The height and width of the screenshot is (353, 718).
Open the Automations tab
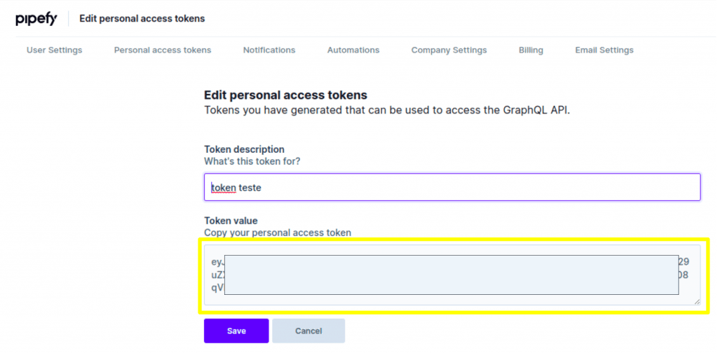[353, 50]
